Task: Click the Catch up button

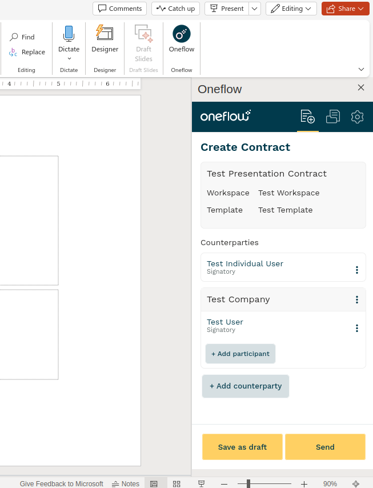Action: coord(175,9)
